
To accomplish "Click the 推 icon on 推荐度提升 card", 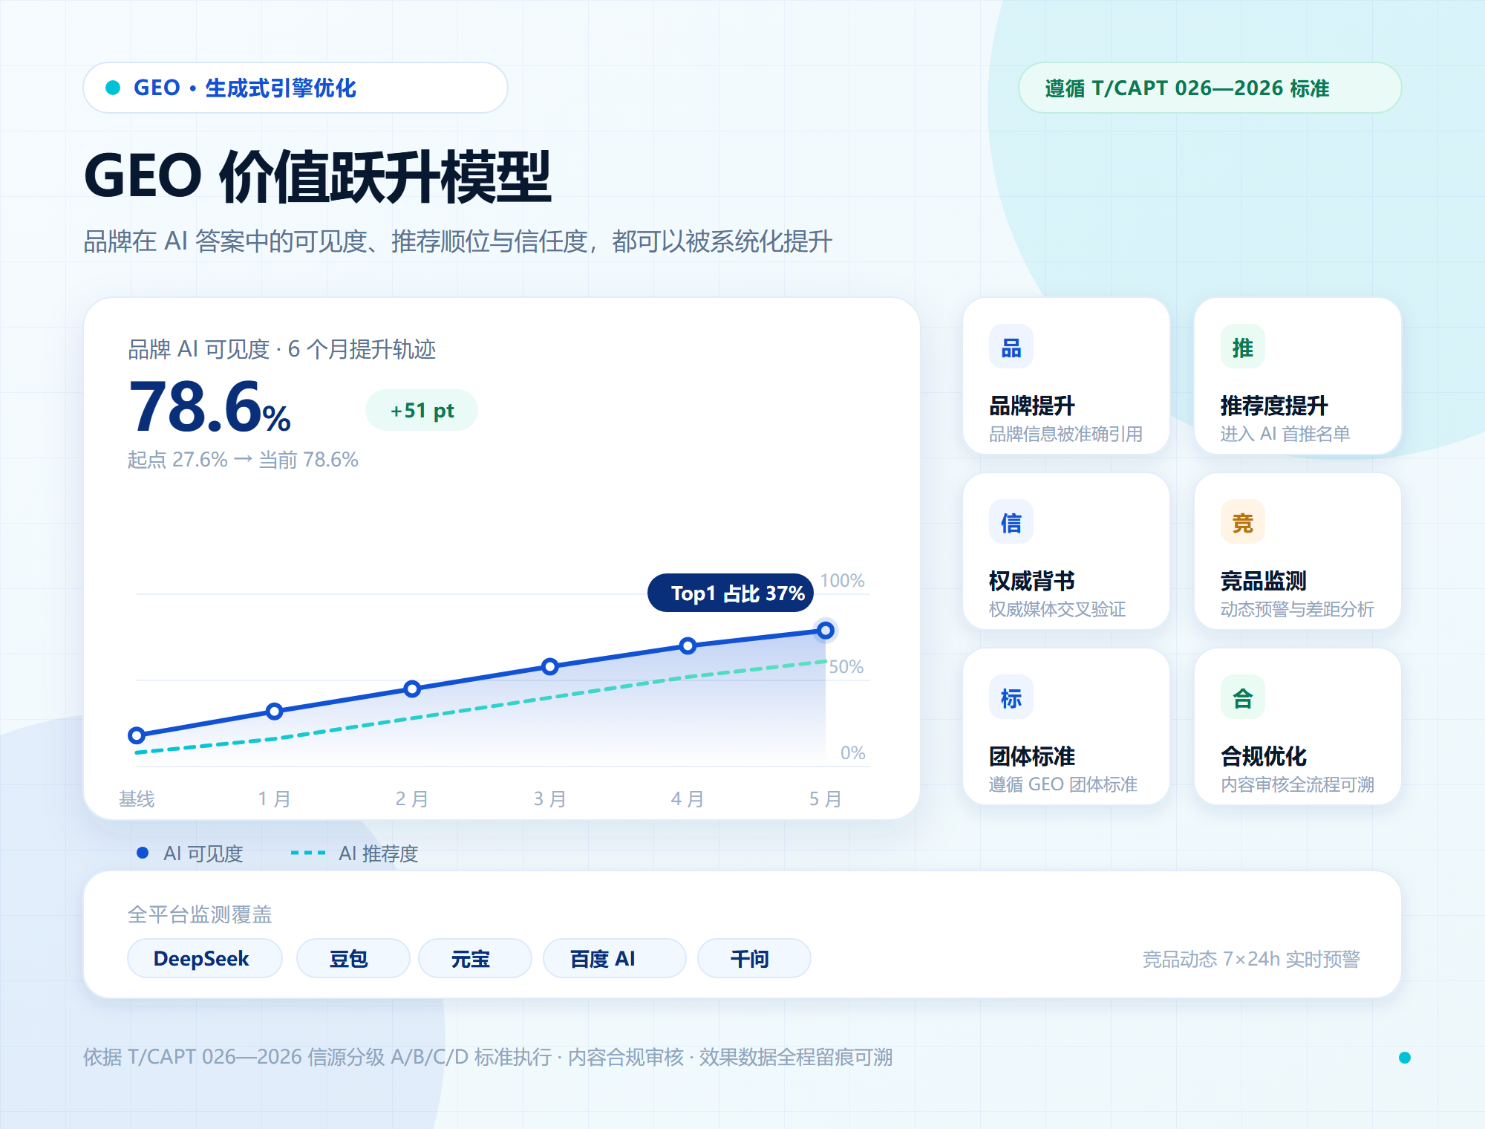I will pyautogui.click(x=1243, y=347).
